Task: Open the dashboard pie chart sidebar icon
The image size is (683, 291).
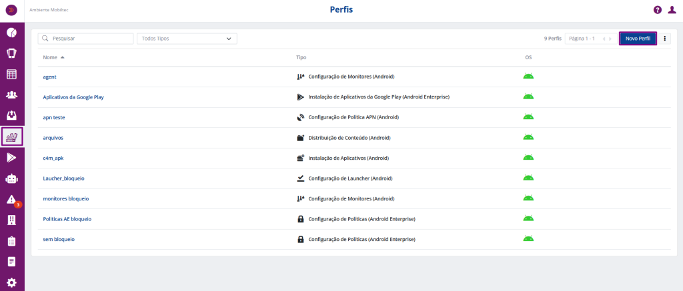Action: (x=11, y=33)
